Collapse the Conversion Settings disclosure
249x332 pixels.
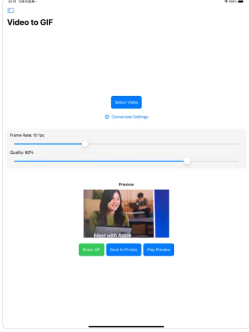point(127,117)
